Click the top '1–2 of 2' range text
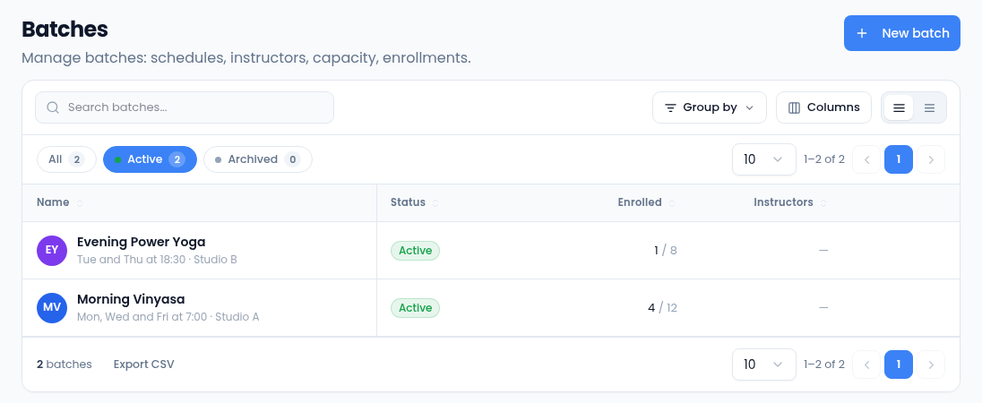Viewport: 982px width, 403px height. click(824, 159)
